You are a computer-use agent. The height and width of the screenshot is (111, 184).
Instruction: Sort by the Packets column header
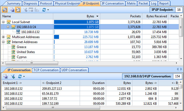[121, 16]
